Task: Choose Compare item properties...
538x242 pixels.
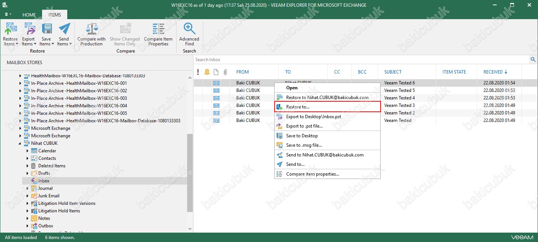Action: [x=328, y=174]
